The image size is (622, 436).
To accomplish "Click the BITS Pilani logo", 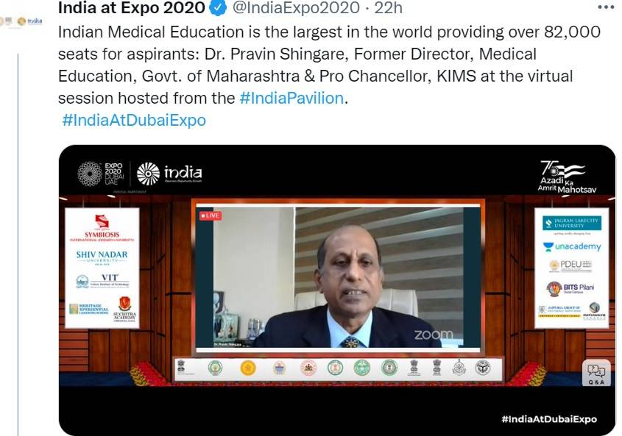I will click(x=570, y=289).
